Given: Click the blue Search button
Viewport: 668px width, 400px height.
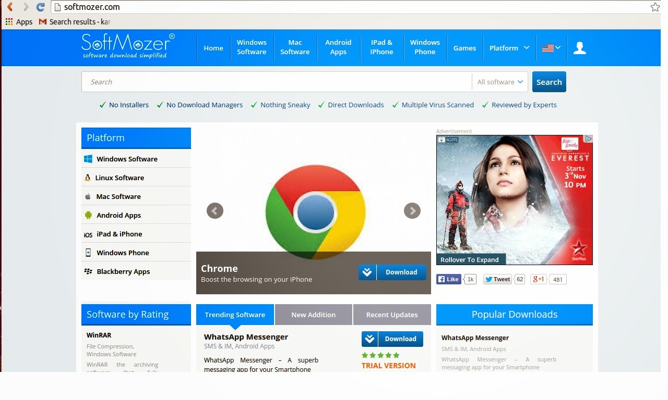Looking at the screenshot, I should tap(549, 82).
